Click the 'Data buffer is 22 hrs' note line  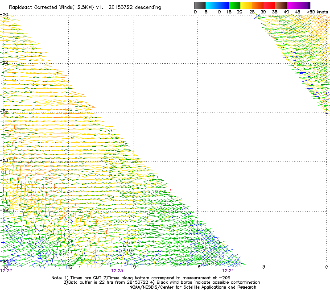[x=161, y=282]
